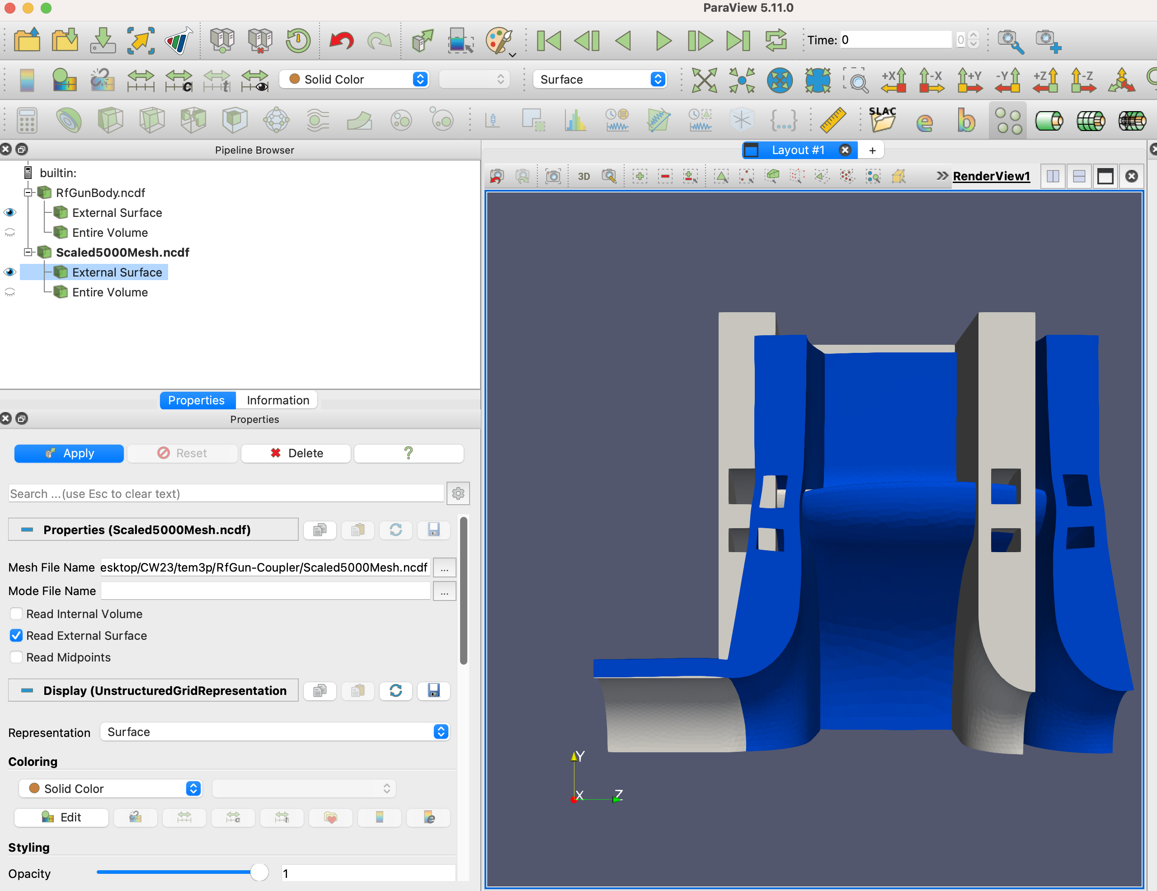Click the Undo red arrow icon
This screenshot has height=891, width=1157.
coord(341,40)
